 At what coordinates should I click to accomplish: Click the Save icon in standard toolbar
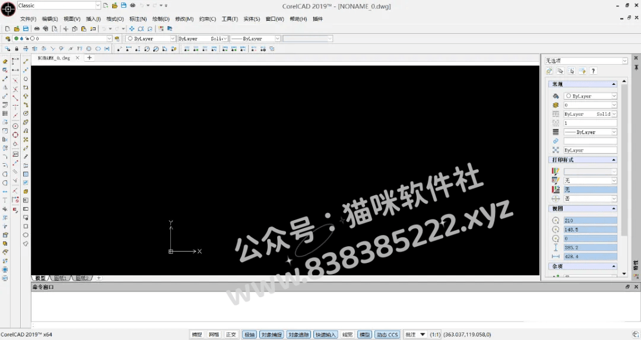click(26, 28)
